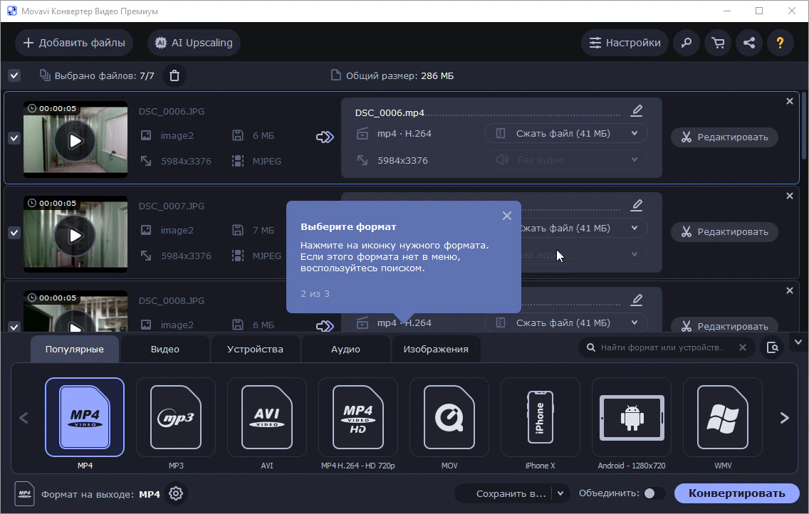809x514 pixels.
Task: Open output format settings gear
Action: pyautogui.click(x=176, y=493)
